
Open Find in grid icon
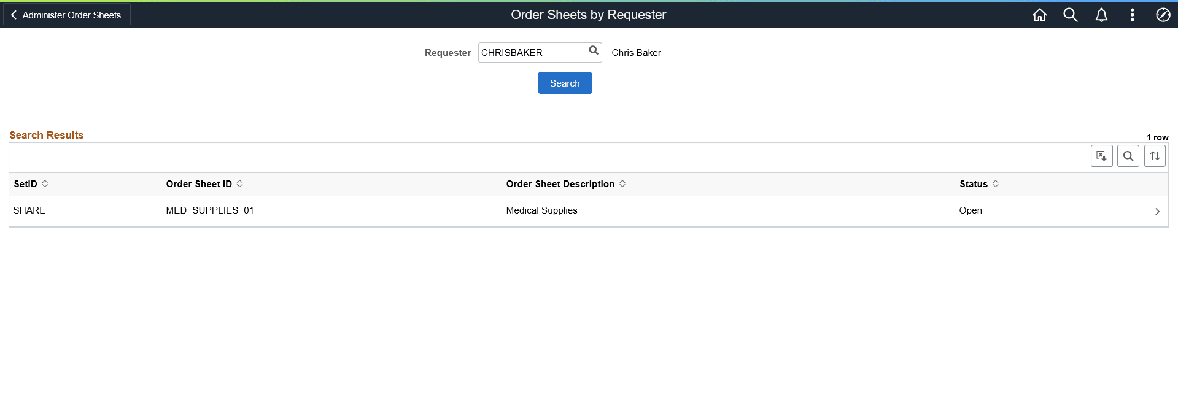1128,156
